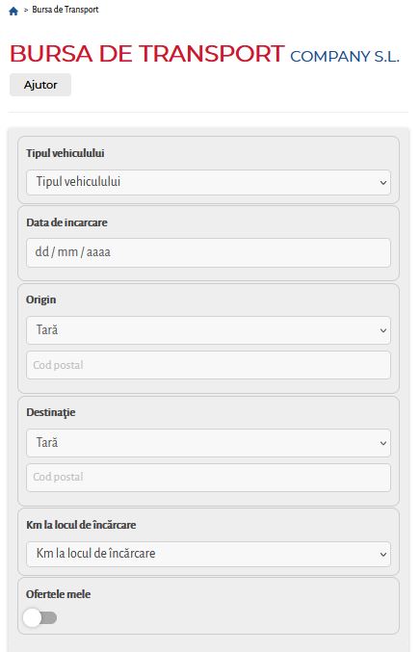Open the Ajutor help button
Viewport: 420px width, 652px height.
[40, 85]
